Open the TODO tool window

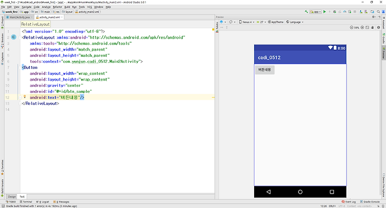11,202
